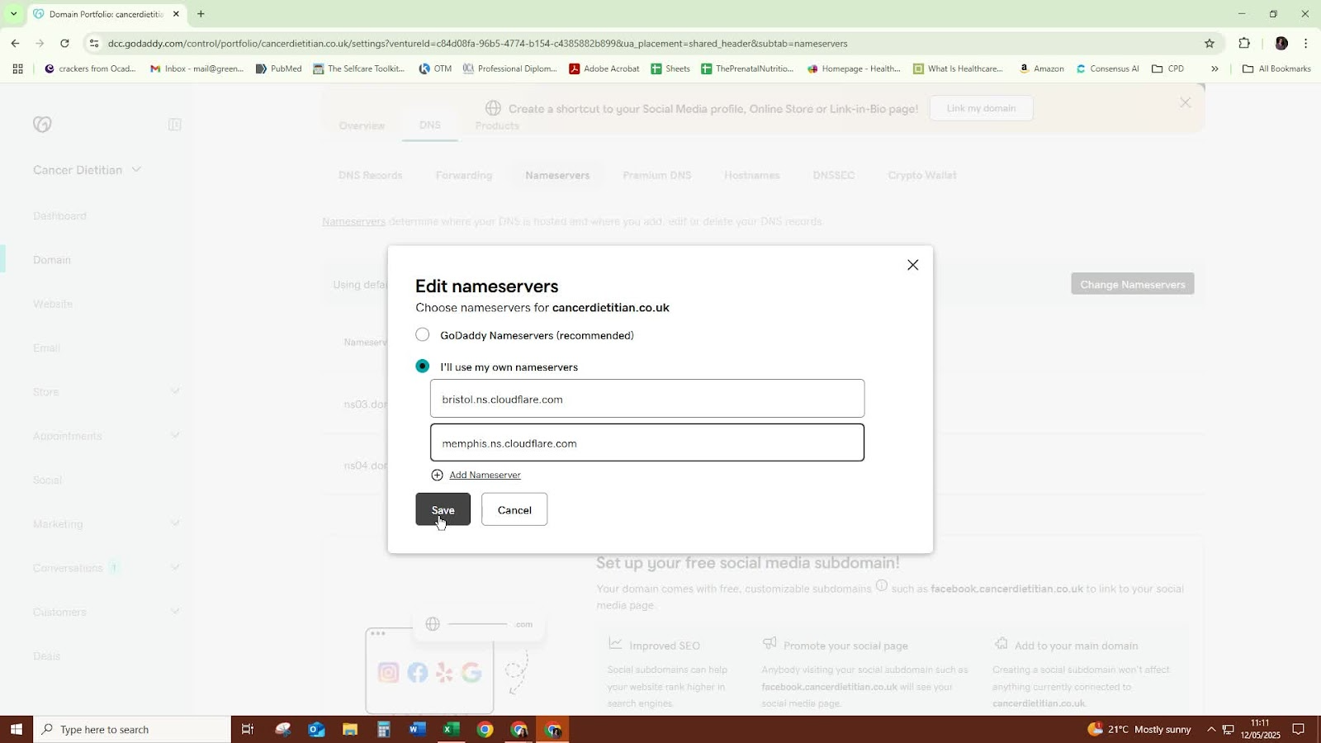This screenshot has width=1321, height=743.
Task: Click the taskbar search box
Action: click(x=132, y=729)
